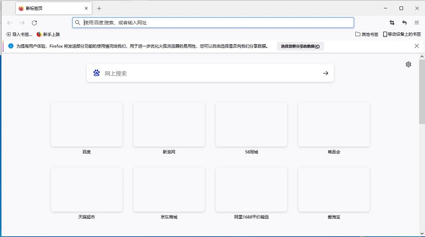Close the Firefox window
Screen dimensions: 425x237
(x=417, y=8)
